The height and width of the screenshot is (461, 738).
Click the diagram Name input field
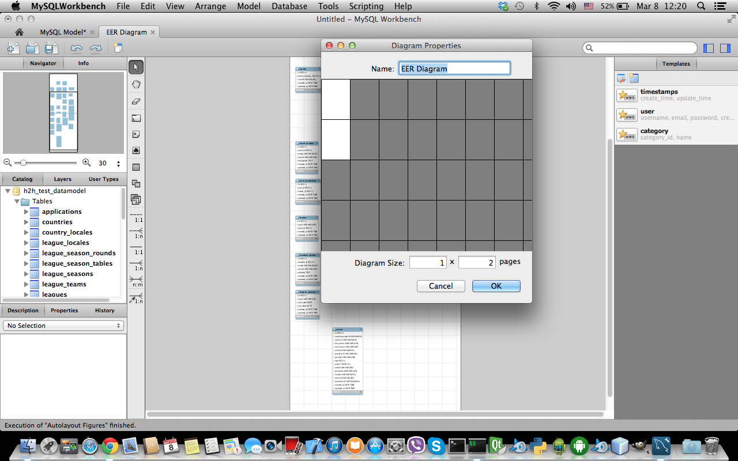pos(454,69)
